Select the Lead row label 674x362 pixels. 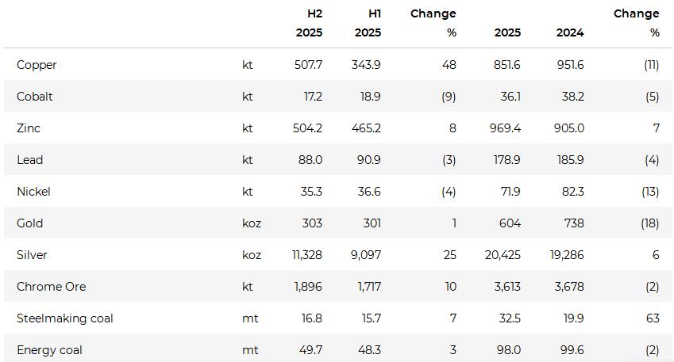tap(29, 160)
